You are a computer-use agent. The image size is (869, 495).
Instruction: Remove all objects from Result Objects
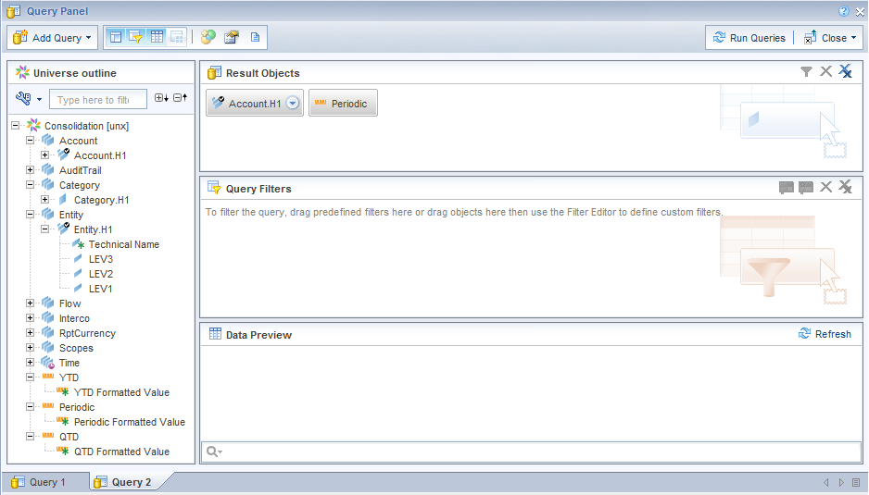(845, 71)
